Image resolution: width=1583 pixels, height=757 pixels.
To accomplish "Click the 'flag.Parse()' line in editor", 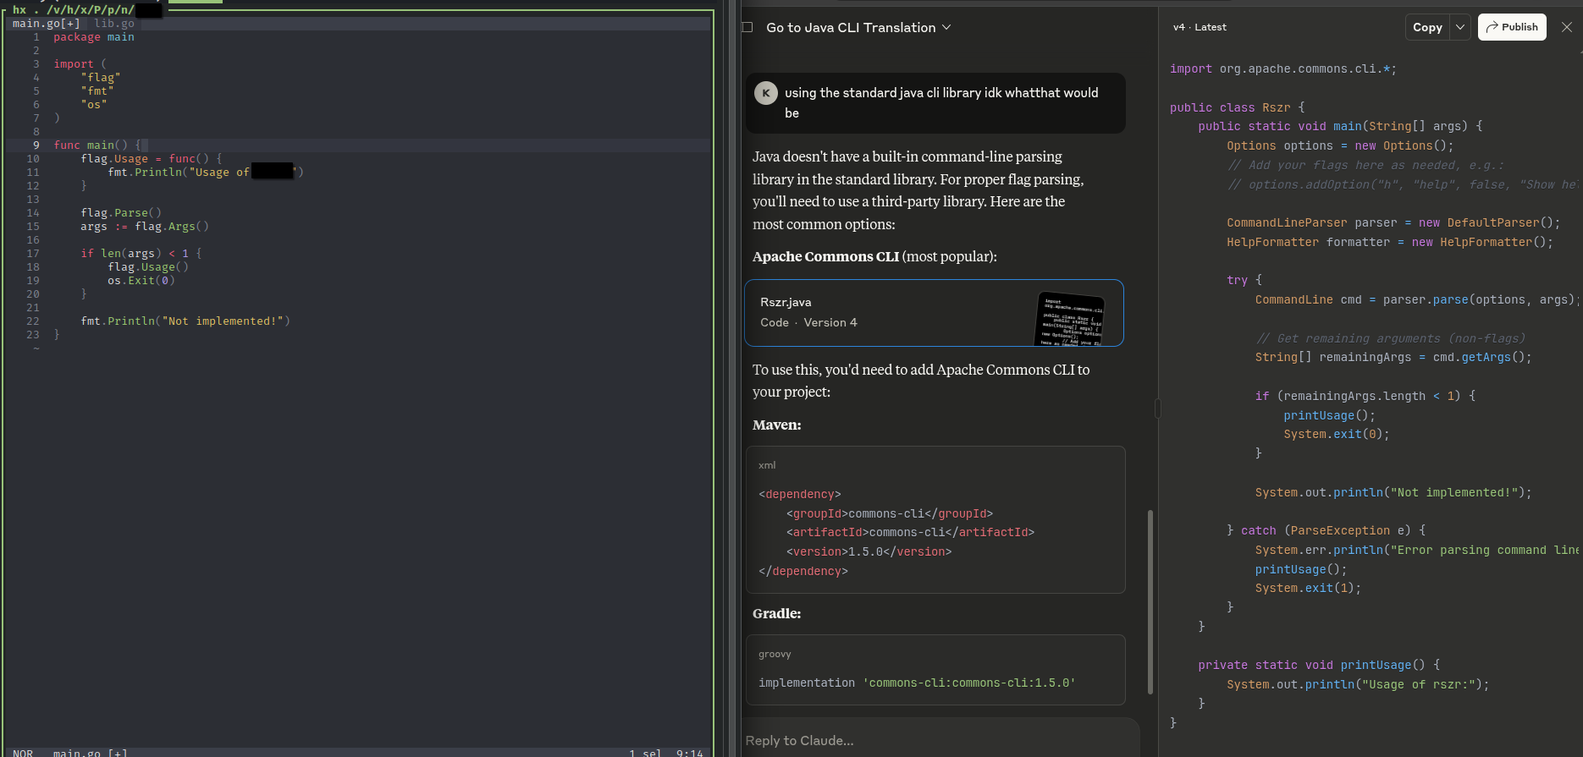I will (121, 213).
